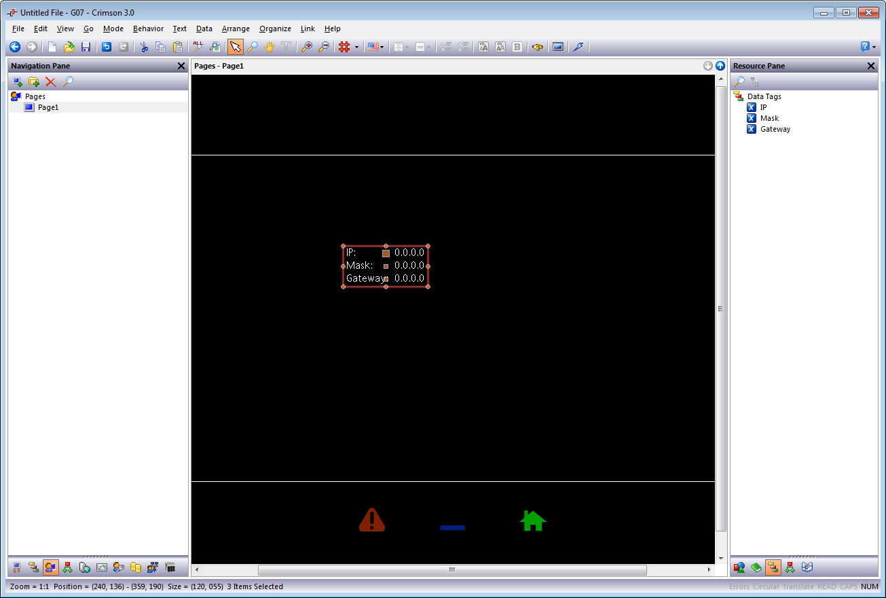Click the display preview monitor icon in toolbar
This screenshot has height=598, width=886.
pos(558,47)
